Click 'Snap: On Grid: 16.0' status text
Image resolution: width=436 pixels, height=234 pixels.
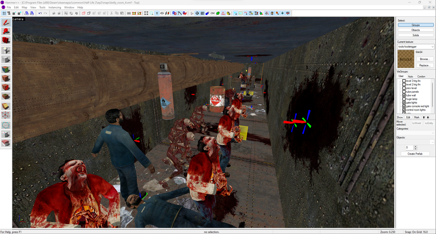(x=416, y=232)
